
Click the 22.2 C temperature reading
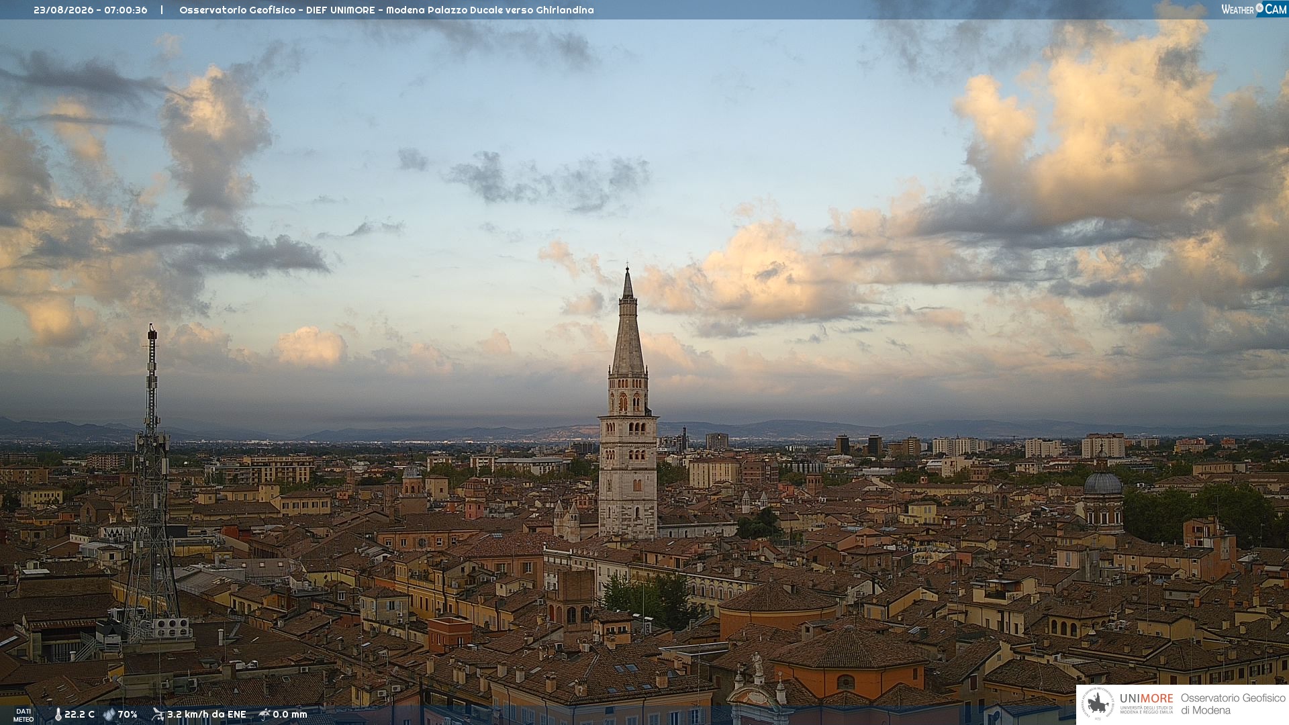click(79, 715)
